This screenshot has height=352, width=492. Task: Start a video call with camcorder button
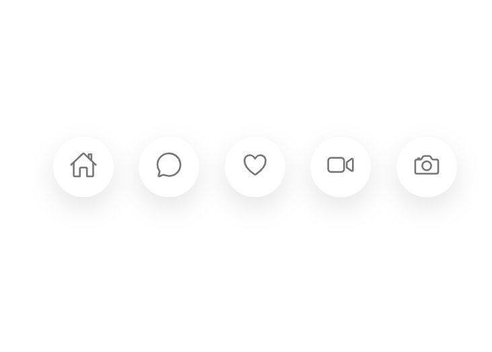(x=341, y=167)
